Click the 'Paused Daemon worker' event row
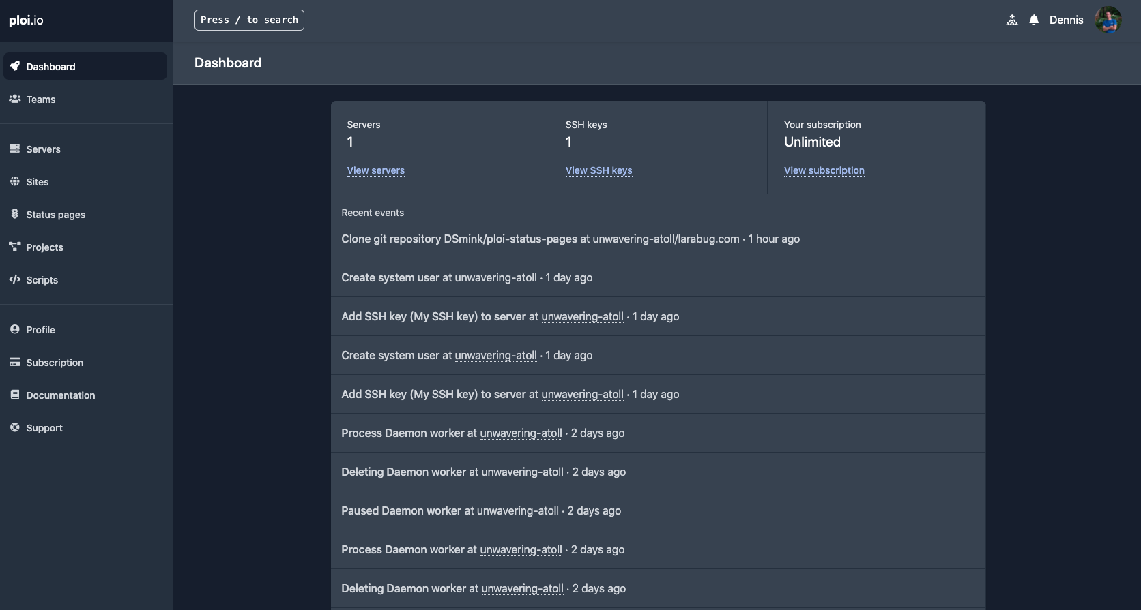Screen dimensions: 1141x610 [658, 510]
